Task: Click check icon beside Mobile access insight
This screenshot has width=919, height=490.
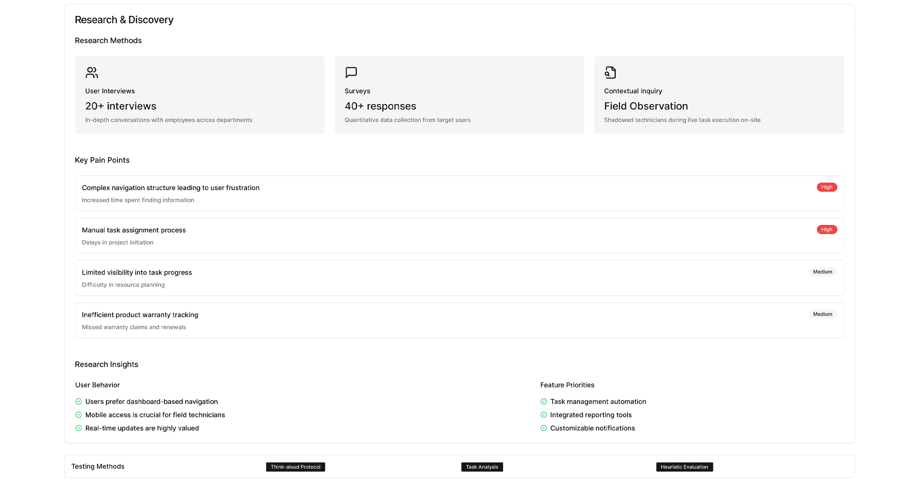Action: coord(78,415)
